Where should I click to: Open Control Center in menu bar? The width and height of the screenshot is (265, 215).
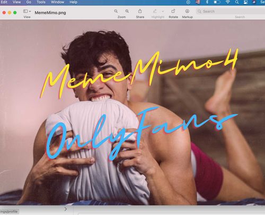click(x=245, y=2)
